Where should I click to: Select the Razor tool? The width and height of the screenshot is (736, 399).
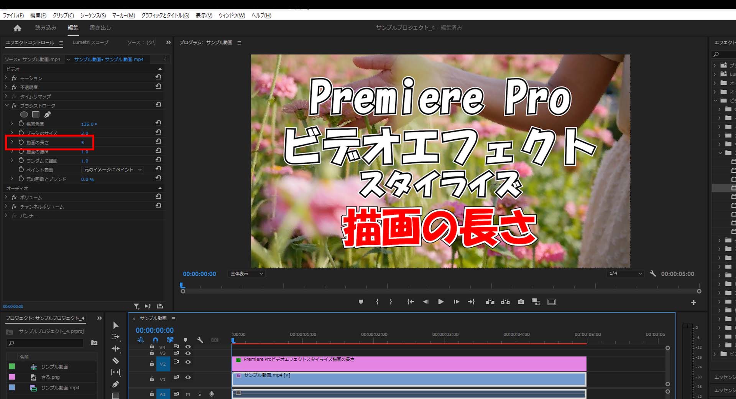pyautogui.click(x=115, y=361)
